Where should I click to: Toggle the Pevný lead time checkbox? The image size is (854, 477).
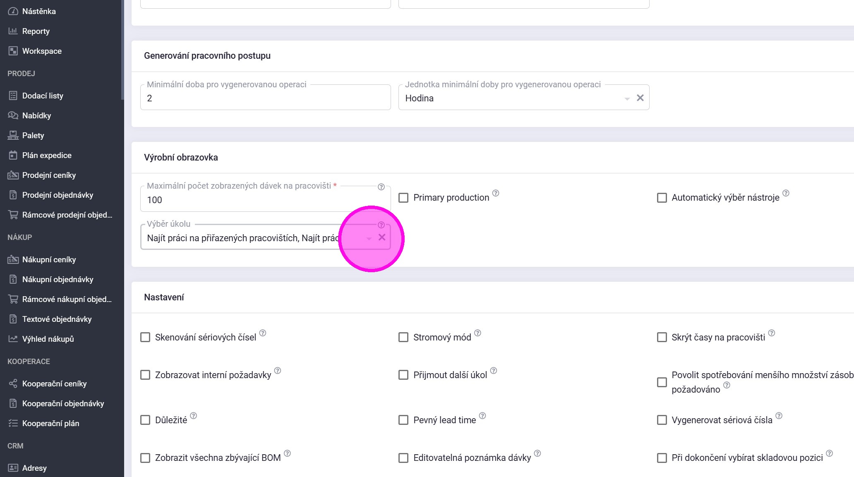click(x=403, y=420)
